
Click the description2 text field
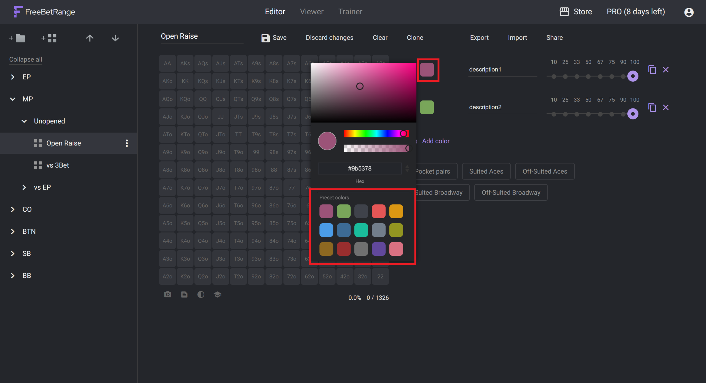pos(503,107)
